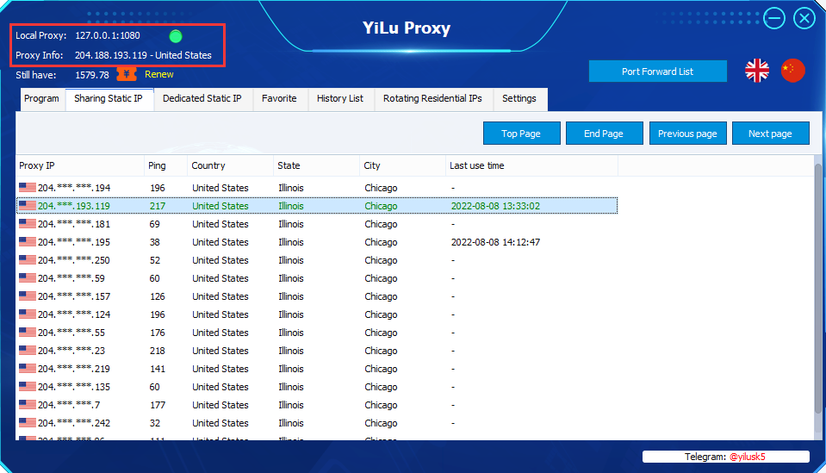Close the YiLu Proxy window
This screenshot has width=826, height=473.
(804, 19)
